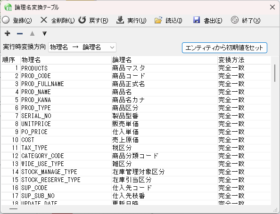Select the STOCK_RESERVE_TYPE cell

[66, 180]
